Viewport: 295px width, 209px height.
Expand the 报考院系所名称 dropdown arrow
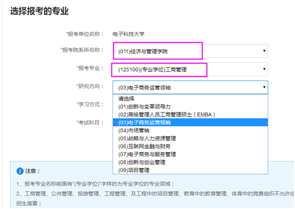pos(264,51)
